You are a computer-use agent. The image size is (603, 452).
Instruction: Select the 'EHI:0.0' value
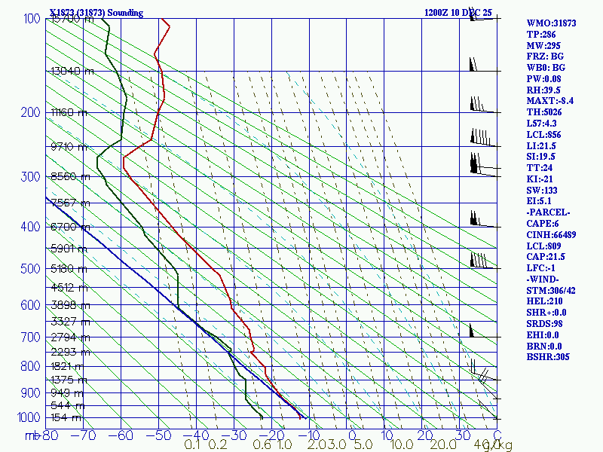coord(542,334)
